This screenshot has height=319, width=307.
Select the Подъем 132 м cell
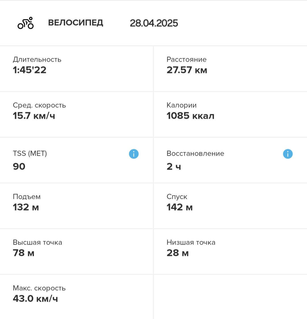(x=76, y=206)
